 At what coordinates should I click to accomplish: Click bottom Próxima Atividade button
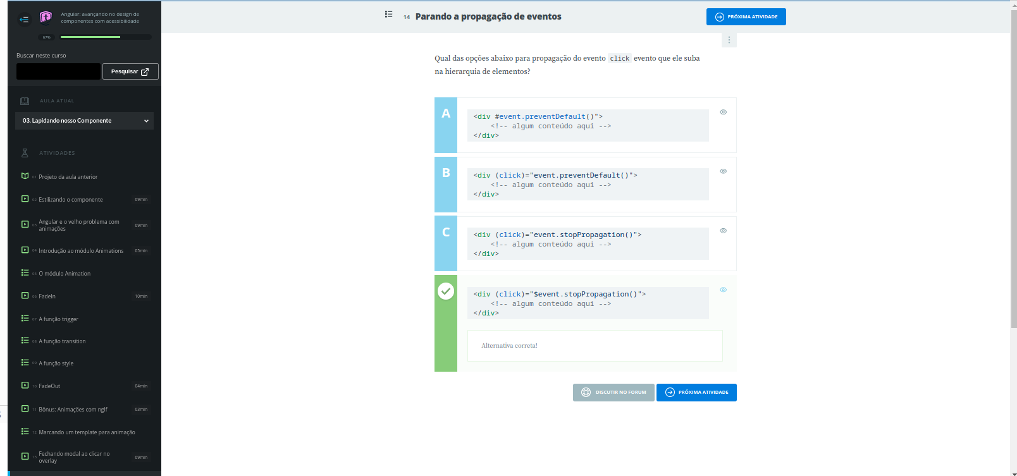pyautogui.click(x=696, y=393)
